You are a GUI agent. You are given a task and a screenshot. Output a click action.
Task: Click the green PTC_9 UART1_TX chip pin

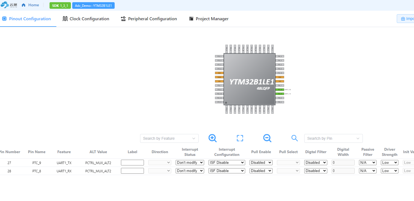click(x=279, y=94)
